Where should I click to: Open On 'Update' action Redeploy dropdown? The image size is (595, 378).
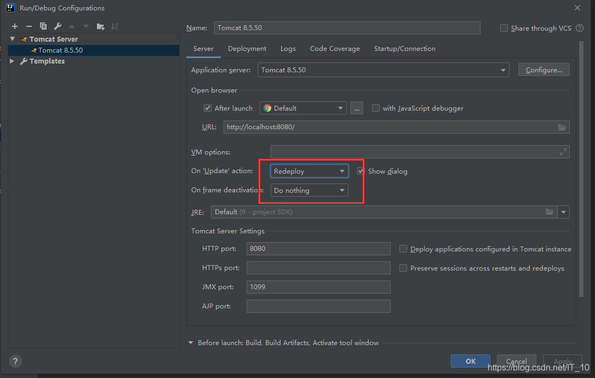pos(309,171)
